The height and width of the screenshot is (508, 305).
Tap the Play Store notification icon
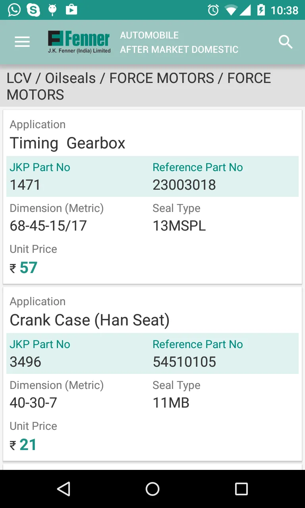[71, 10]
